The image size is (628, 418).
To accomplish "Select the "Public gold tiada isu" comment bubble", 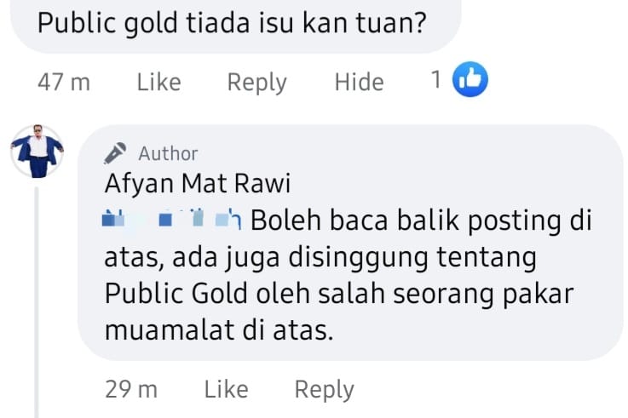I will (235, 25).
